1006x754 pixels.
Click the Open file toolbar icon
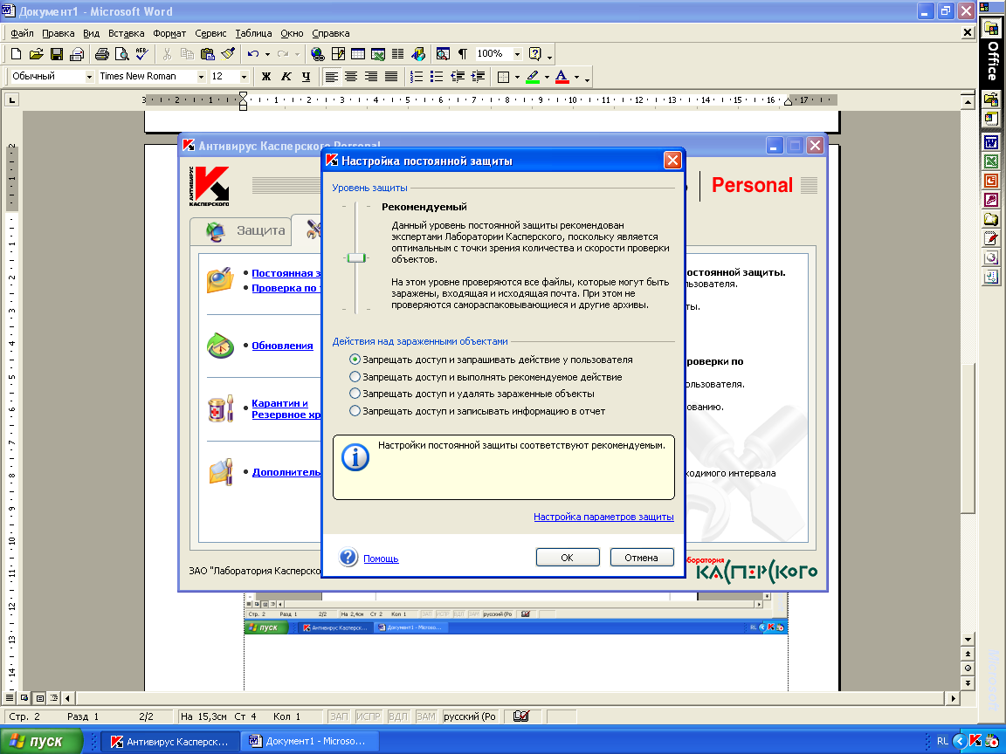[x=37, y=54]
